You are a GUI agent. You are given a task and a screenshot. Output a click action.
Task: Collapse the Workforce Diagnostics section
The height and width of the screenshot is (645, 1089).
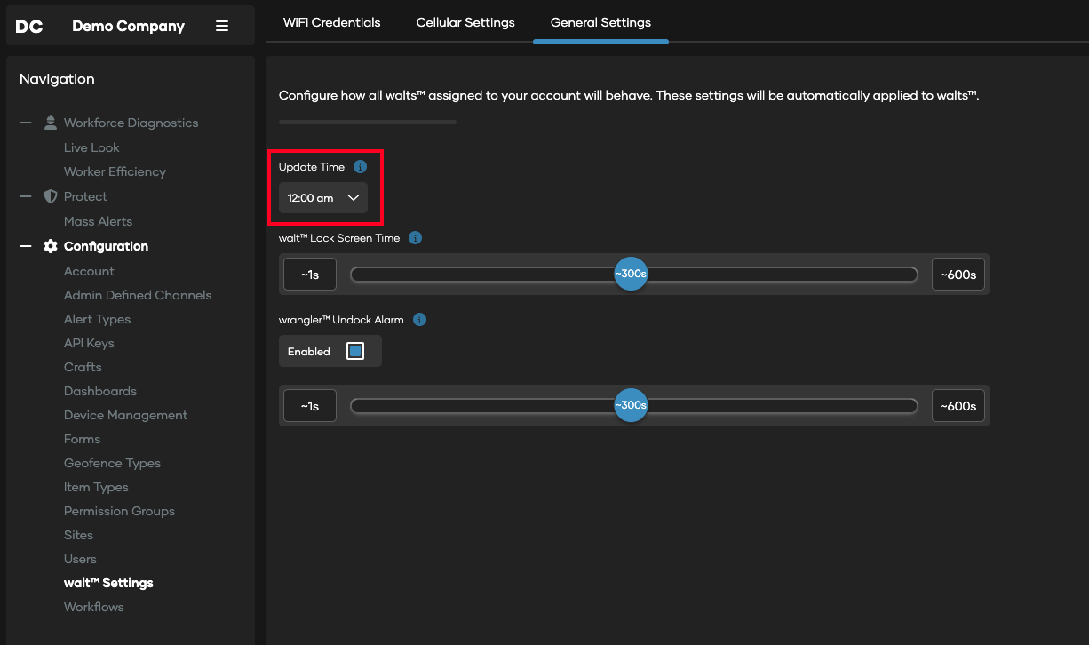point(26,123)
